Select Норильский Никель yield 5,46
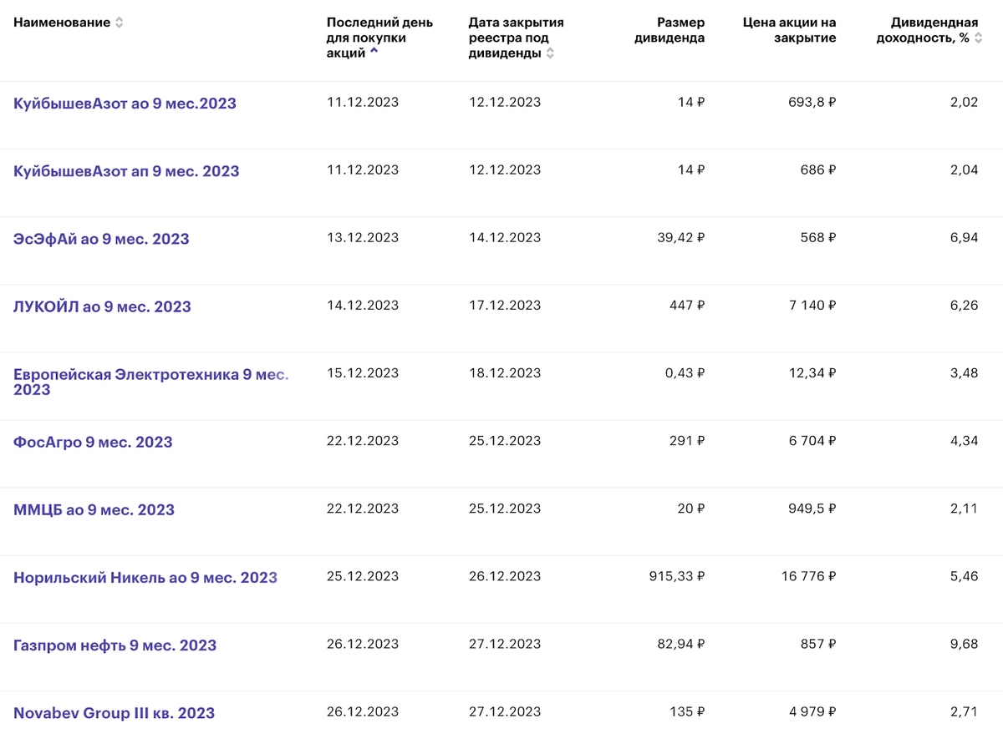This screenshot has width=1003, height=744. tap(964, 576)
